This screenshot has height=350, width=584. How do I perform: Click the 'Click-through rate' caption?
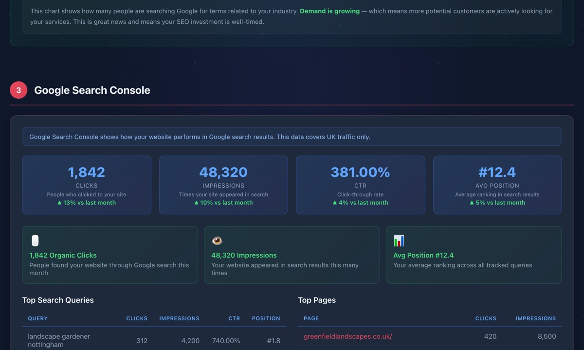click(x=361, y=194)
